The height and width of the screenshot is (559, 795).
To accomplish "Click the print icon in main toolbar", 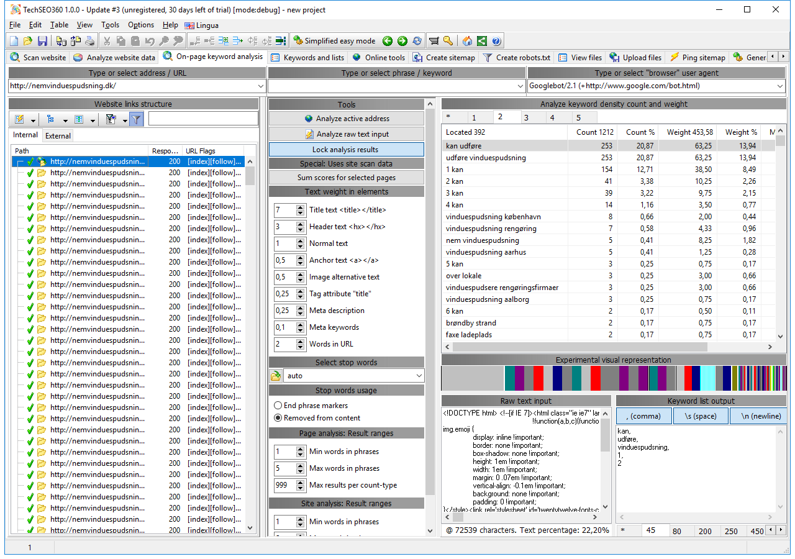I will 89,41.
